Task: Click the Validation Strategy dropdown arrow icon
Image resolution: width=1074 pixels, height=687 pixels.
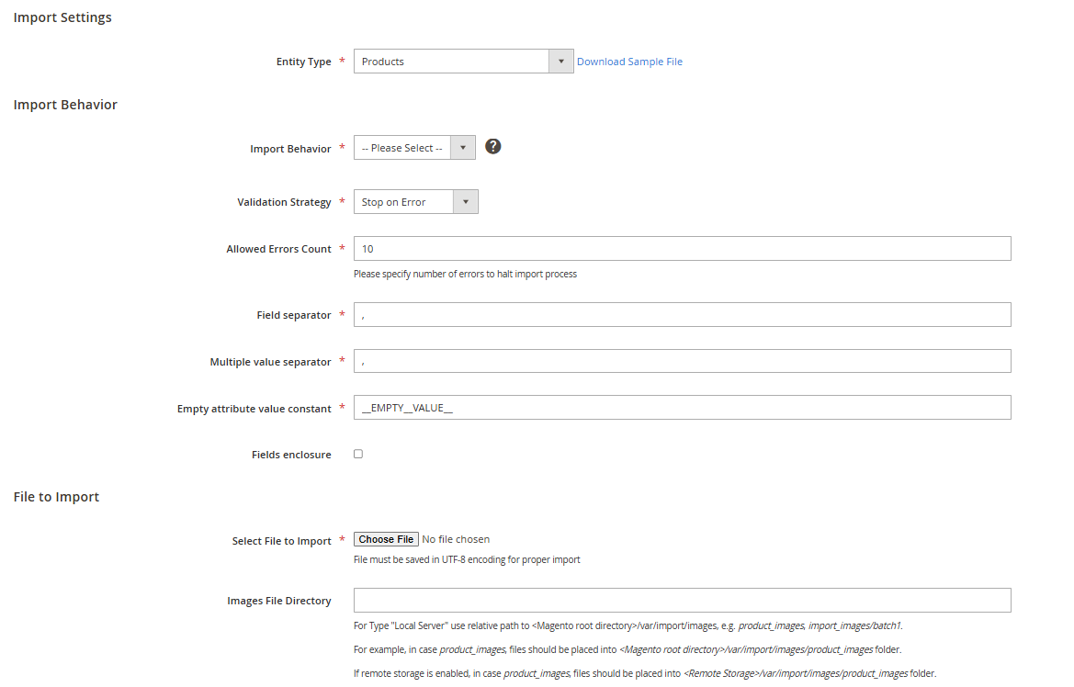Action: 467,201
